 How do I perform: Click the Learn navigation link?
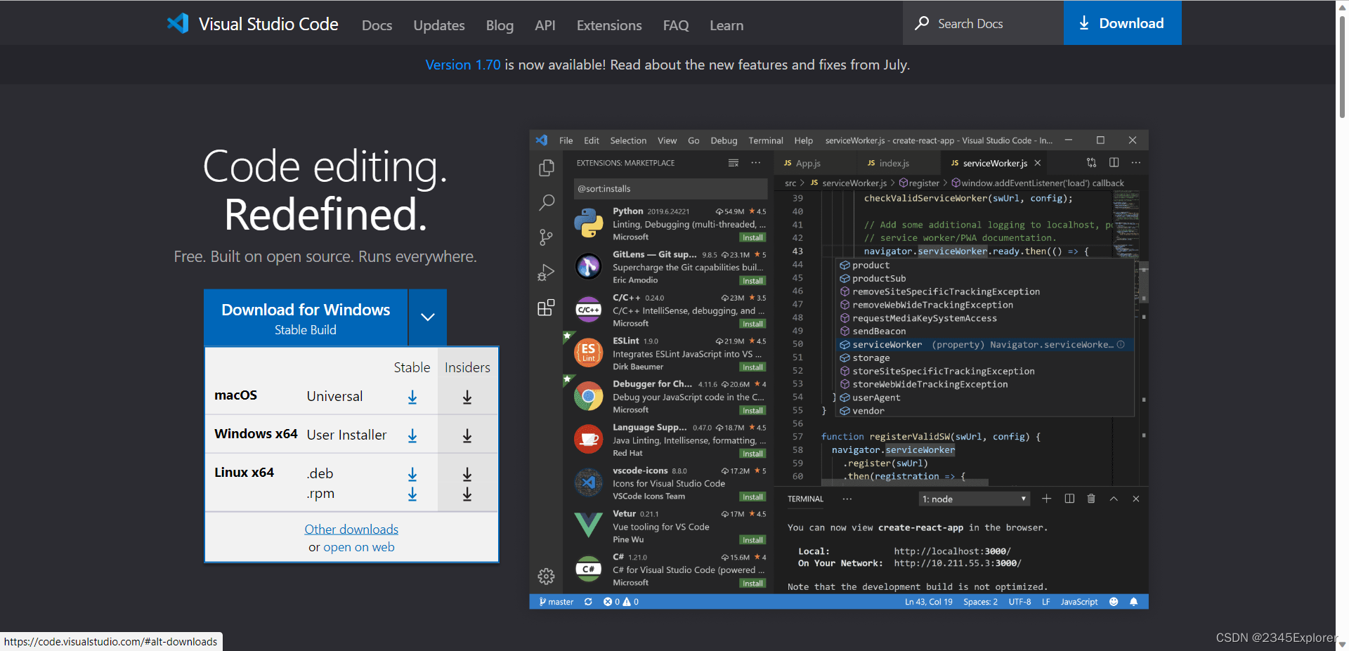[726, 25]
